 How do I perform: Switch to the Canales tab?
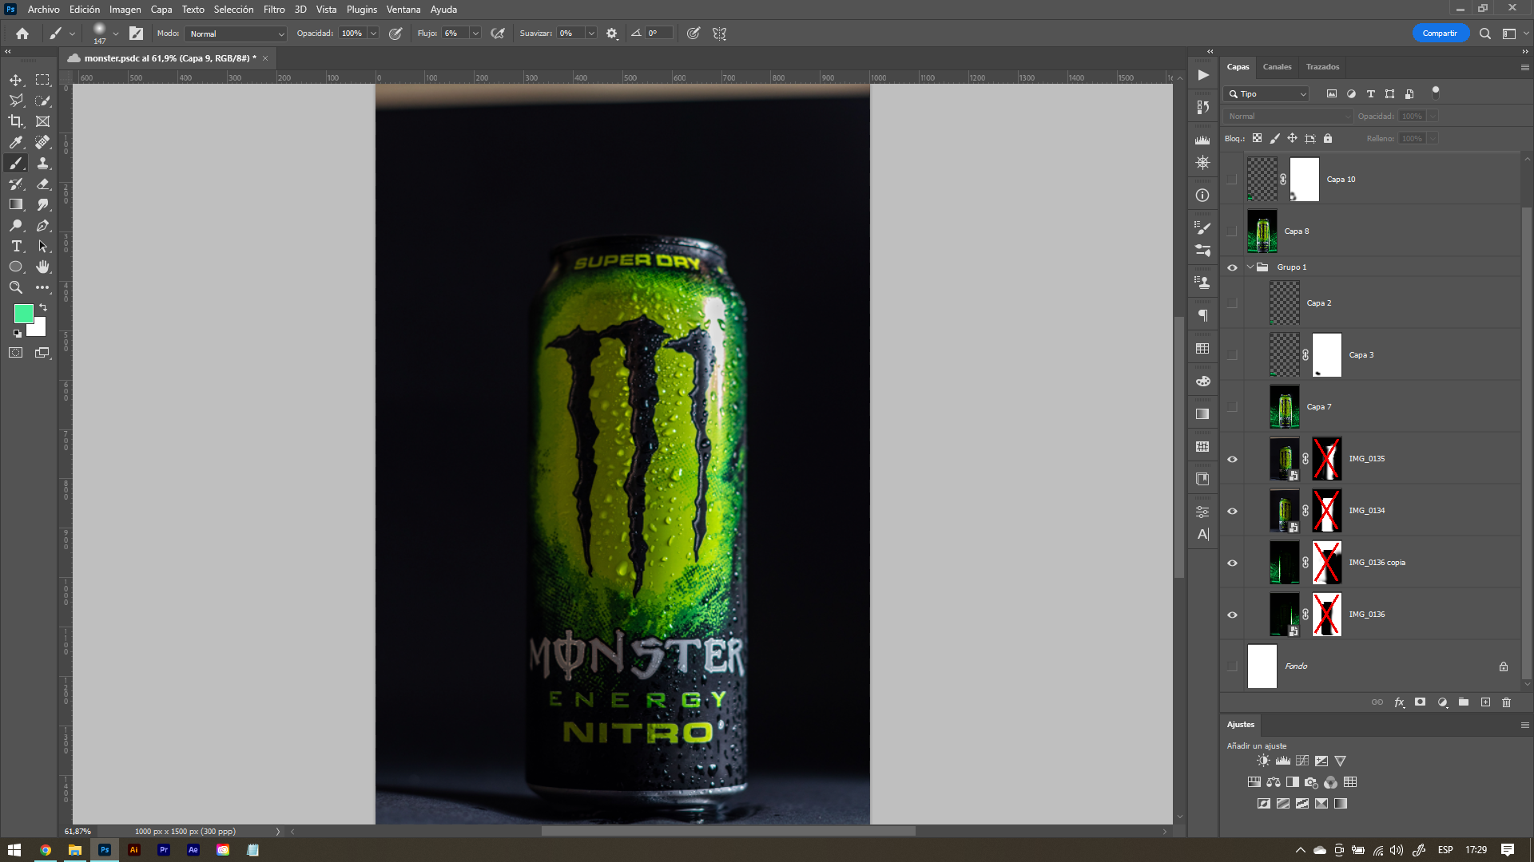(1277, 67)
